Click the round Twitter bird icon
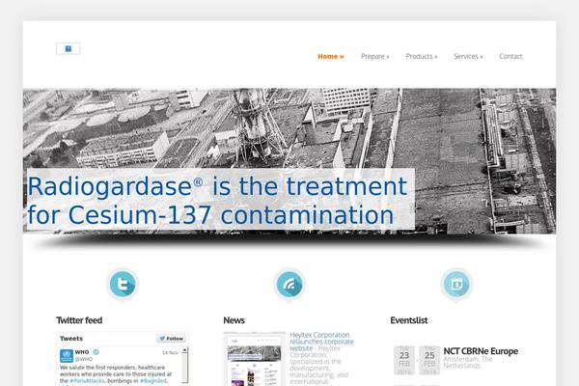 [x=123, y=284]
